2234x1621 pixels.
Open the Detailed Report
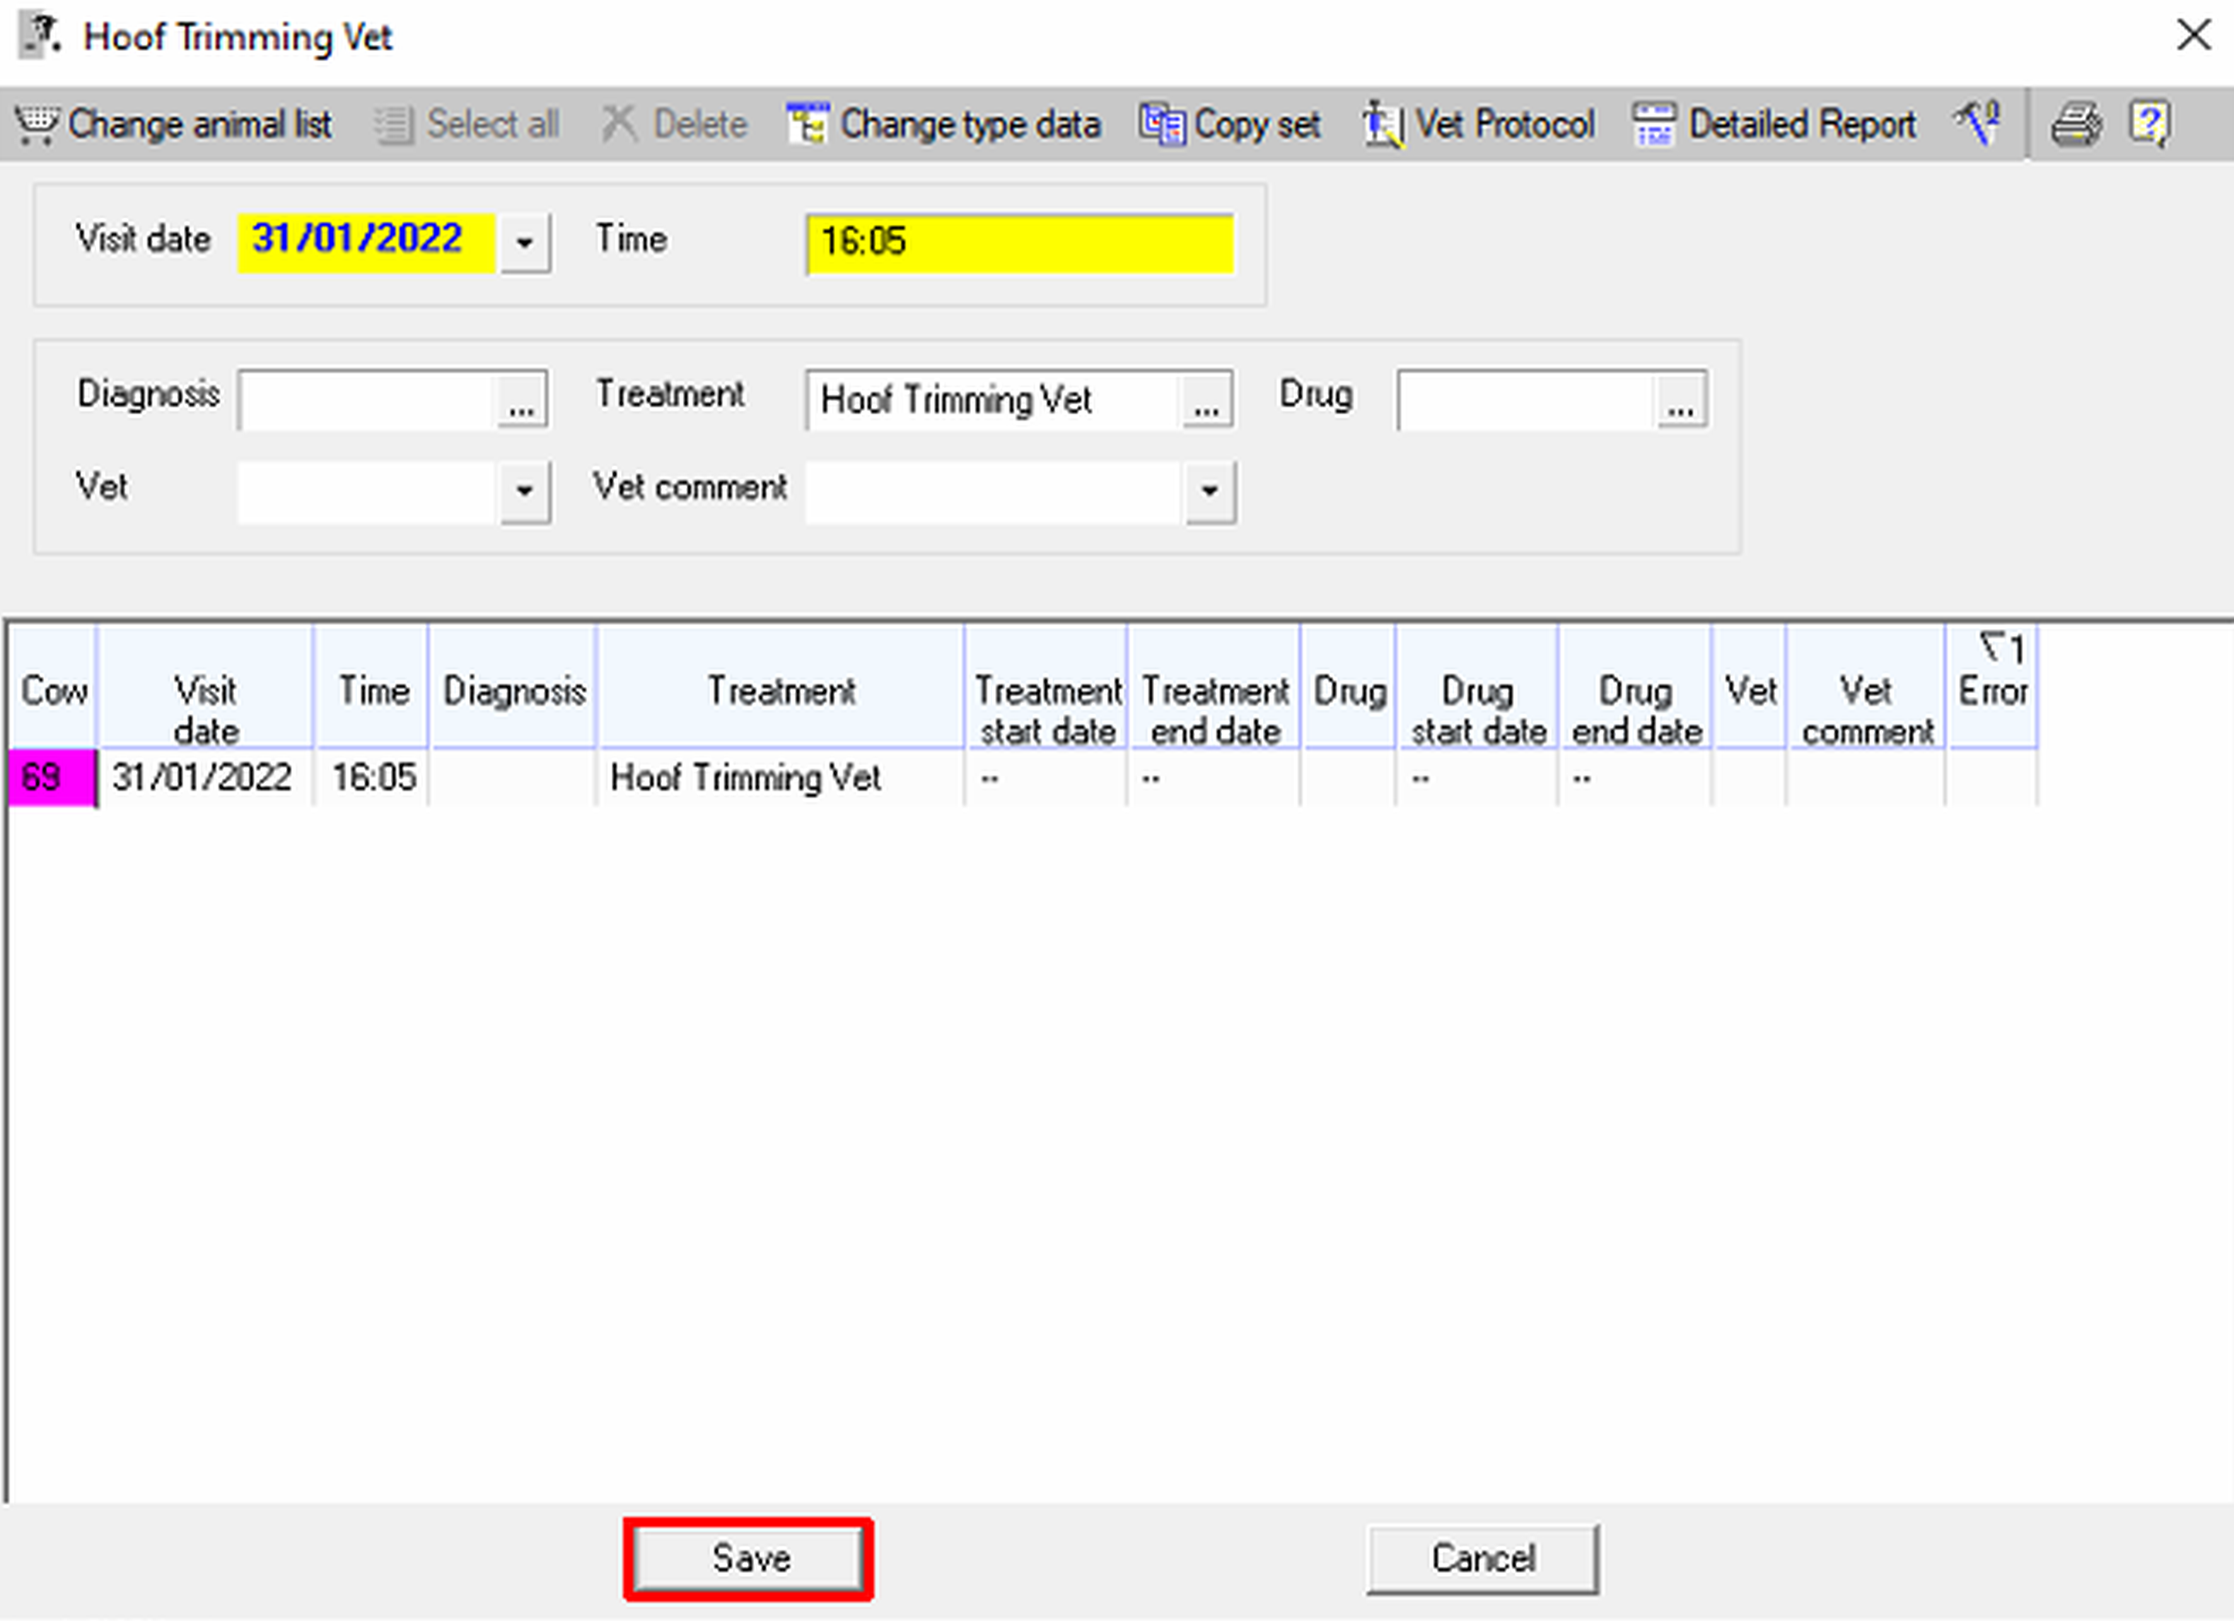point(1774,124)
